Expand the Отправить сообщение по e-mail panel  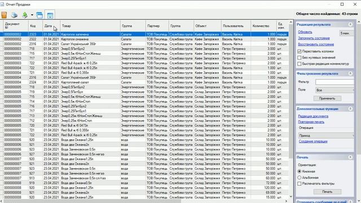click(350, 202)
